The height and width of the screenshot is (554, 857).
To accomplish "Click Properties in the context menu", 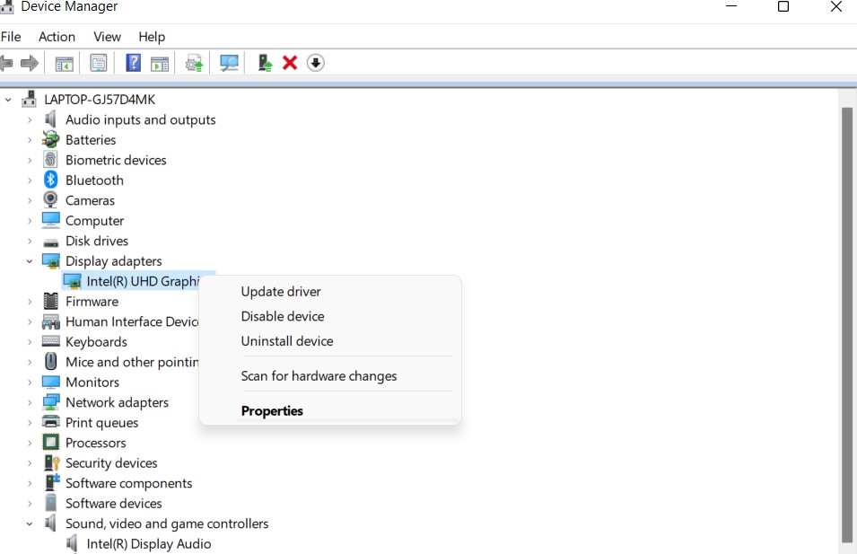I will [272, 411].
